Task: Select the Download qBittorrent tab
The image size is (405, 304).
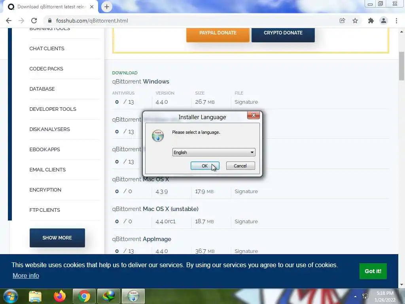Action: tap(50, 7)
